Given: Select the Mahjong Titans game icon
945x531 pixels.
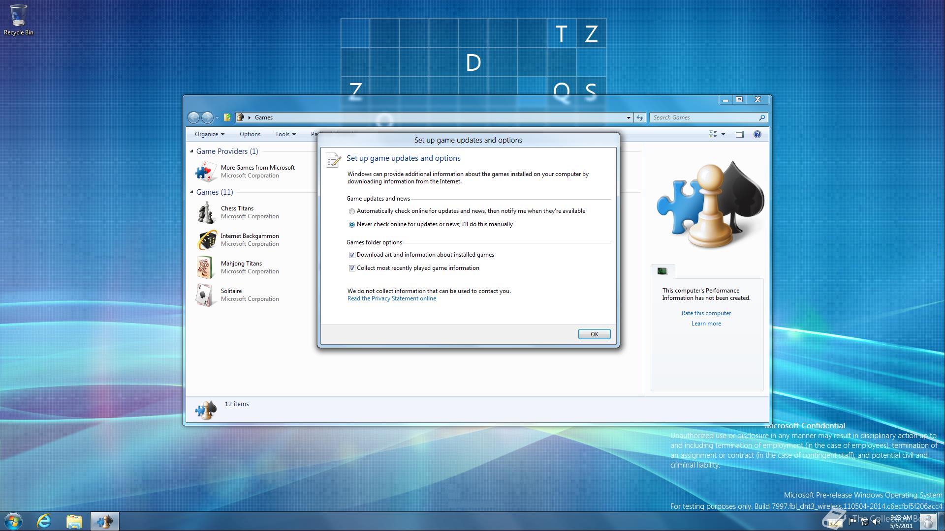Looking at the screenshot, I should [x=205, y=267].
